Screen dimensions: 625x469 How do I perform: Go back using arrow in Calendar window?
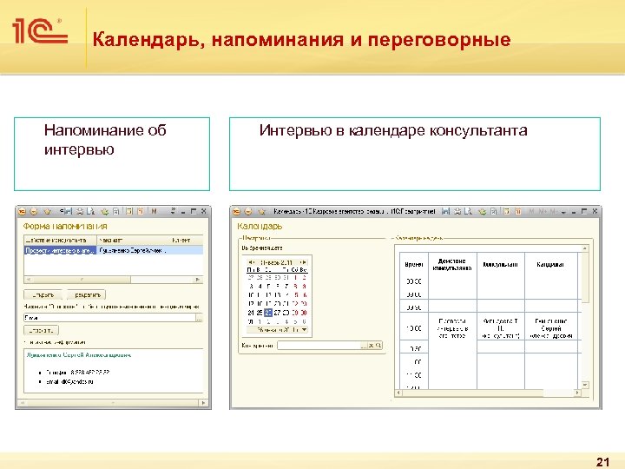(x=248, y=211)
